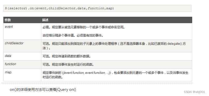Click the map description with event:function example
Viewport: 209px width, 96px height.
click(x=115, y=75)
